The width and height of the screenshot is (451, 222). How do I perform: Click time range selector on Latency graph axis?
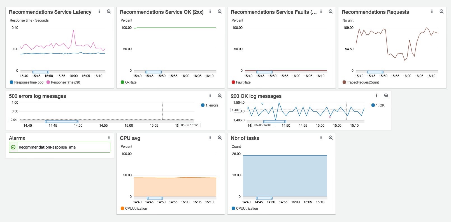click(x=41, y=72)
